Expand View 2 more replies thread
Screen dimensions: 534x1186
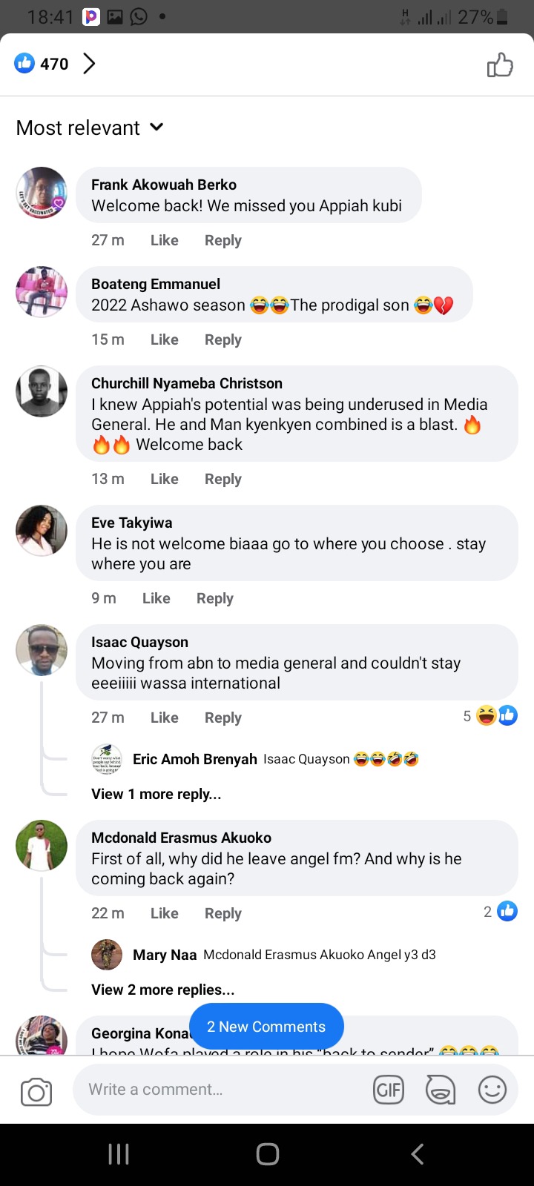click(x=162, y=990)
